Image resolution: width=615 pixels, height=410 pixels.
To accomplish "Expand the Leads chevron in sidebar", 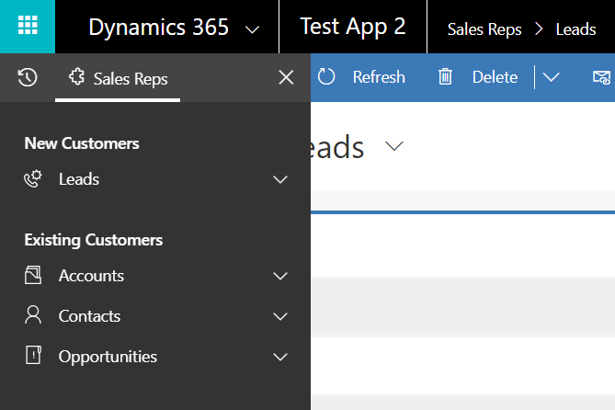I will [281, 179].
